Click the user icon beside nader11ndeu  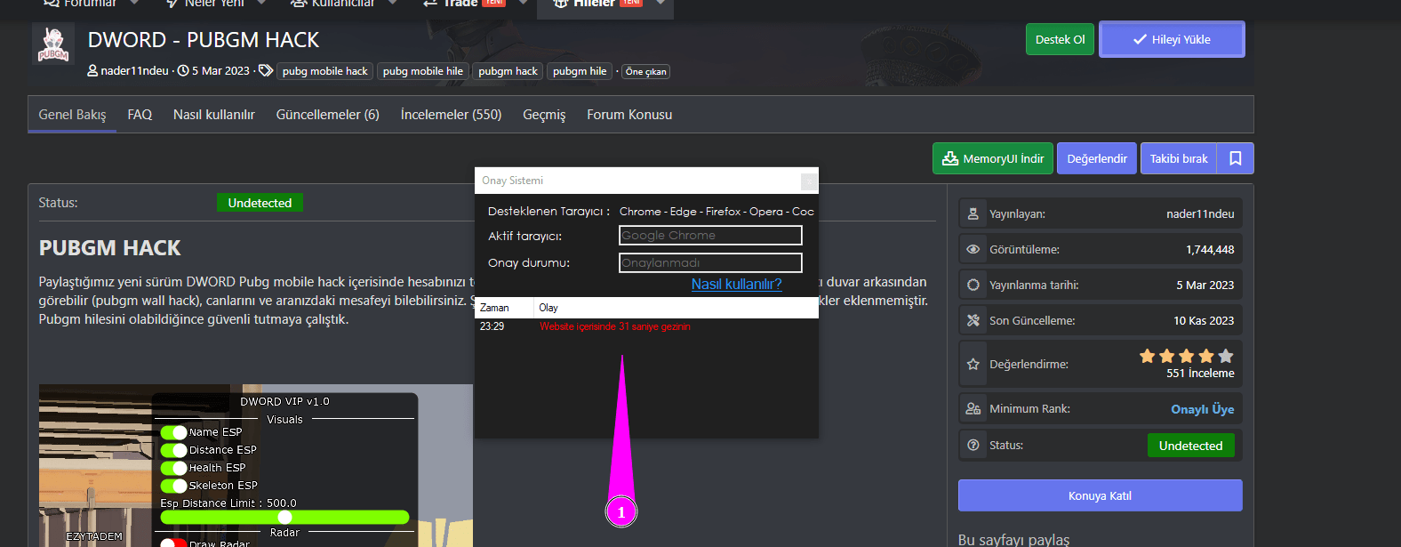tap(92, 71)
